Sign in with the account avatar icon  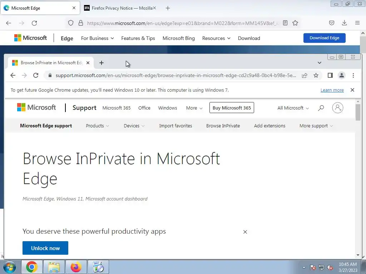click(337, 108)
